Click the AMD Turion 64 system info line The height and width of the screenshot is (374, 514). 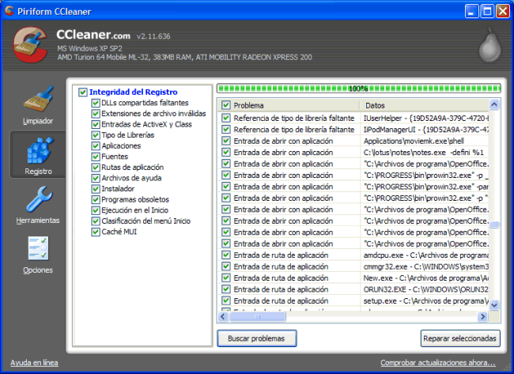[x=184, y=58]
